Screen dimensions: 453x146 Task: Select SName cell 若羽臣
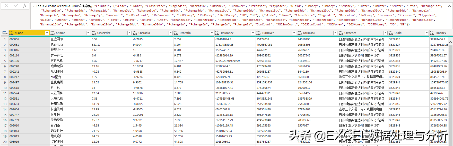click(70, 125)
